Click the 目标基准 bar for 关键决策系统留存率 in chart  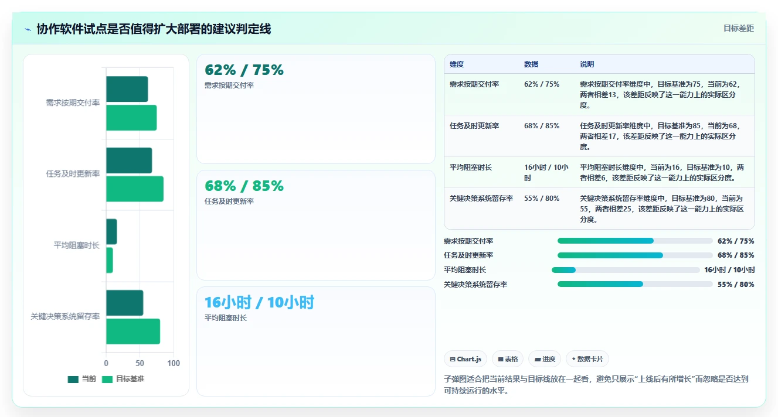tap(133, 331)
